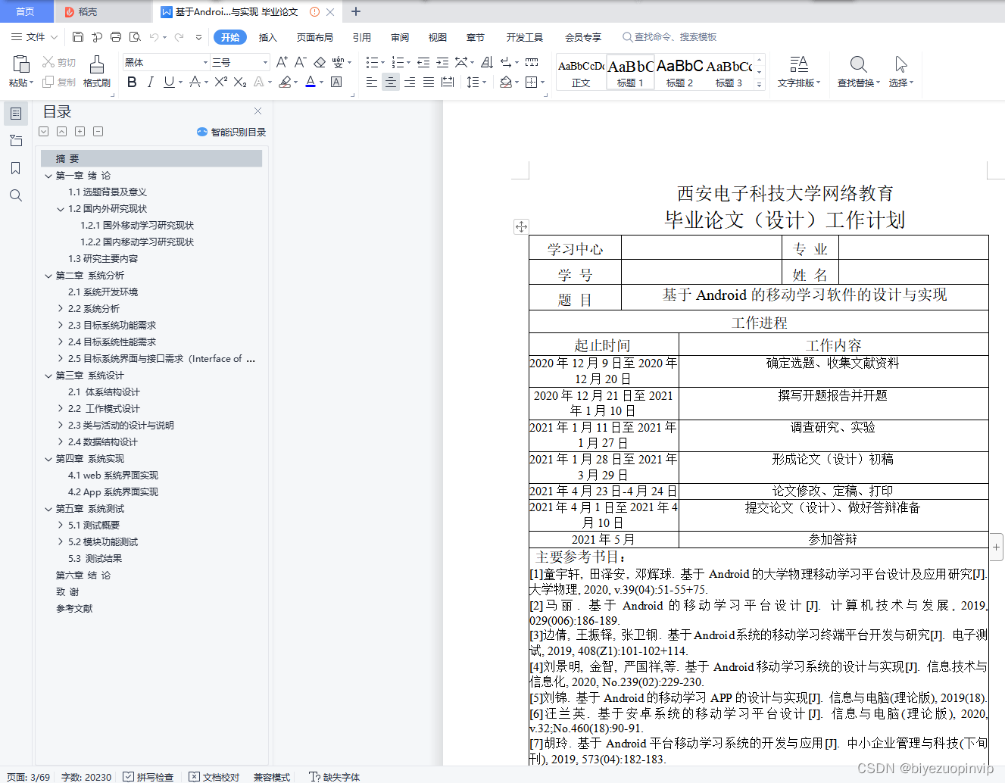
Task: Open the bookmarks panel in the sidebar
Action: click(x=15, y=168)
